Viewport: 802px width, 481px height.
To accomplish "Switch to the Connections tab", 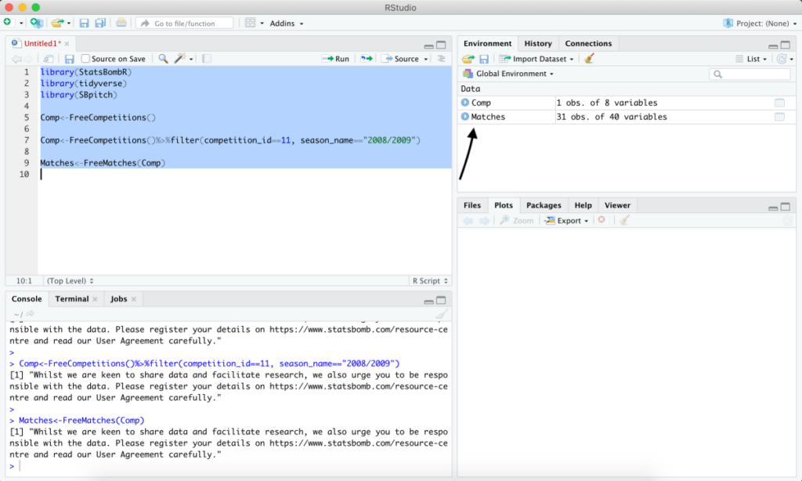I will [588, 44].
